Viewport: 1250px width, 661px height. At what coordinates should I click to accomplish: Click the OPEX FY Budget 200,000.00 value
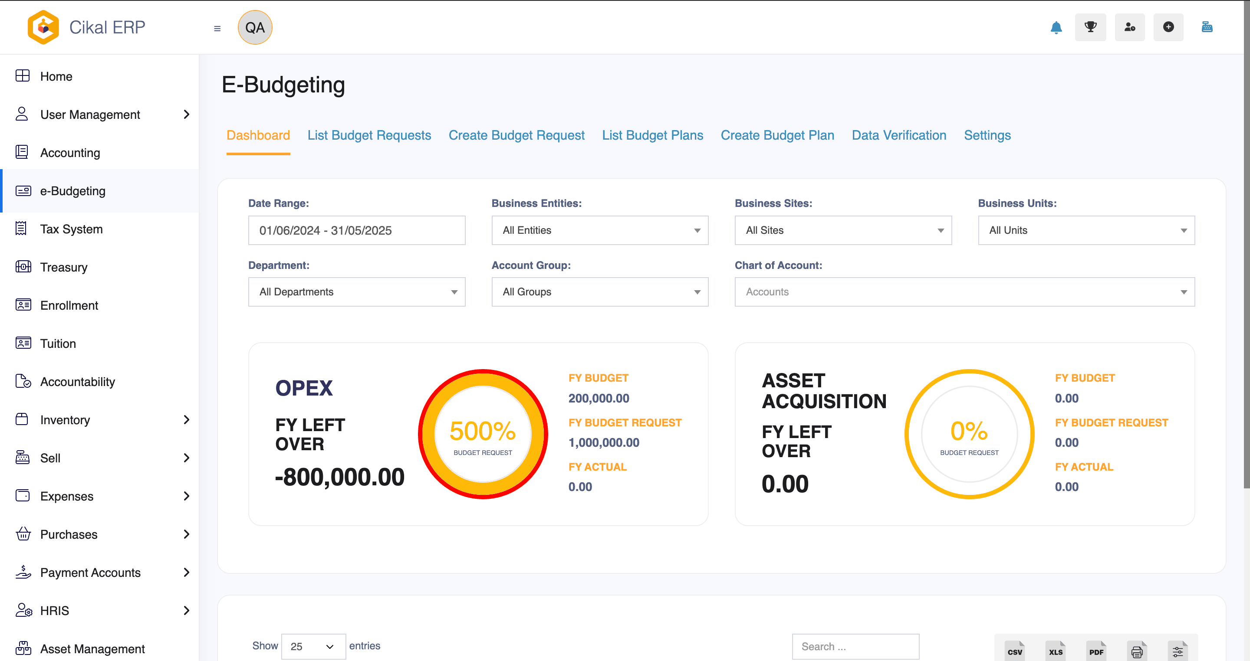(599, 398)
